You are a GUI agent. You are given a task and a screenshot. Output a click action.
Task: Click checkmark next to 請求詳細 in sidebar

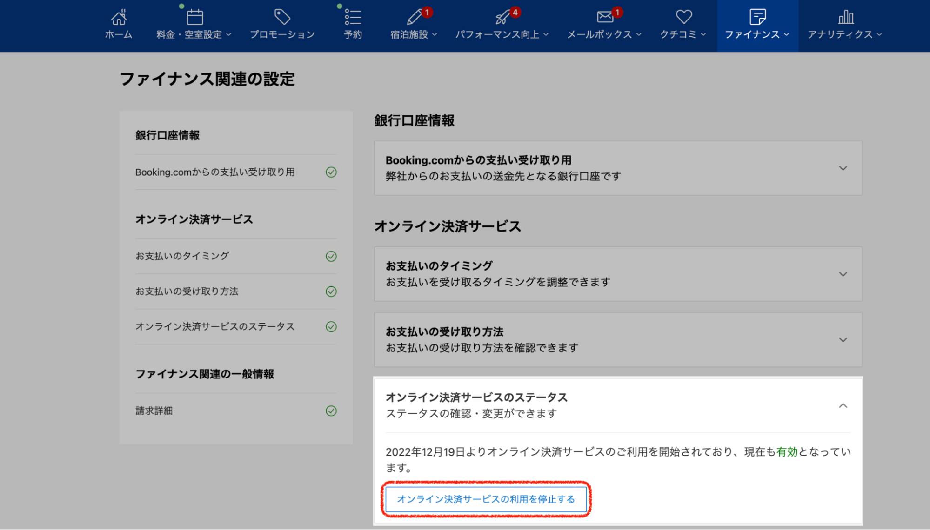[331, 411]
